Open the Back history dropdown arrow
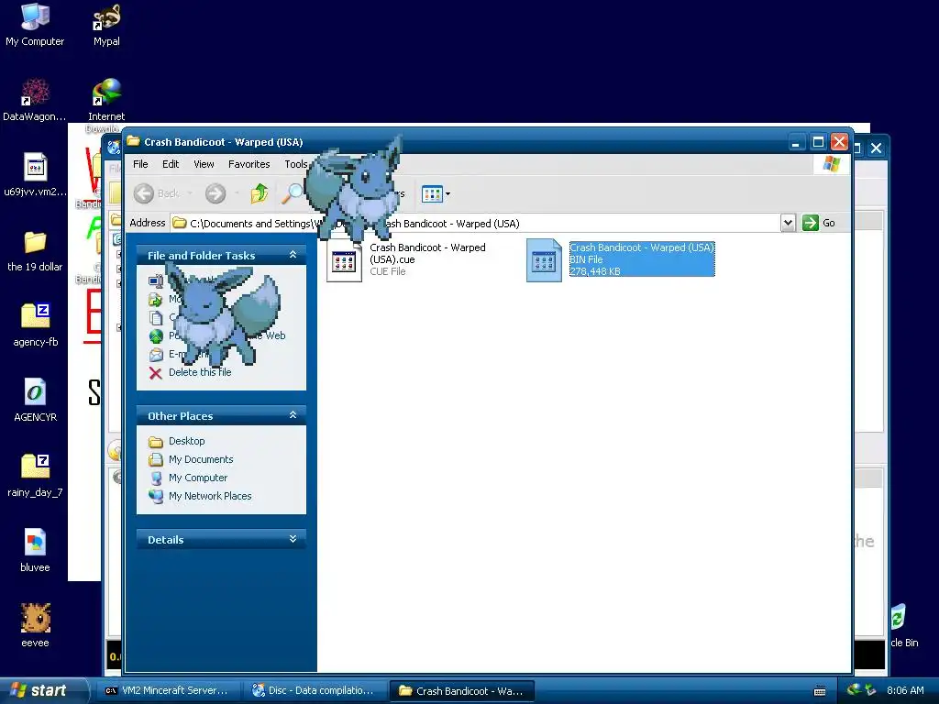Screen dimensions: 939x704 tap(190, 193)
